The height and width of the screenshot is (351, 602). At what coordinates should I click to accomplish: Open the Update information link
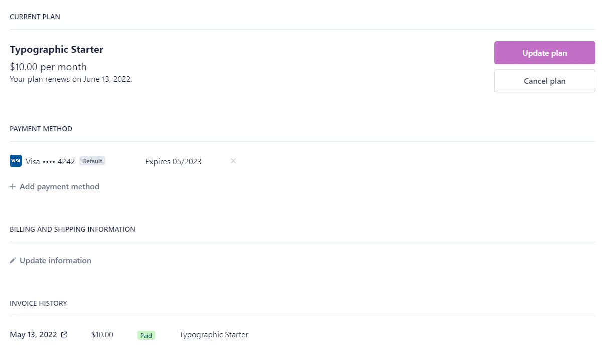[x=55, y=261]
